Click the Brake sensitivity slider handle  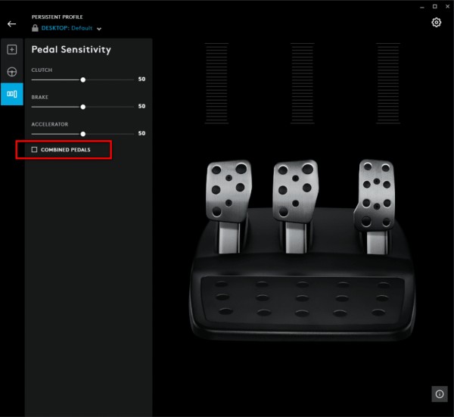click(x=83, y=107)
